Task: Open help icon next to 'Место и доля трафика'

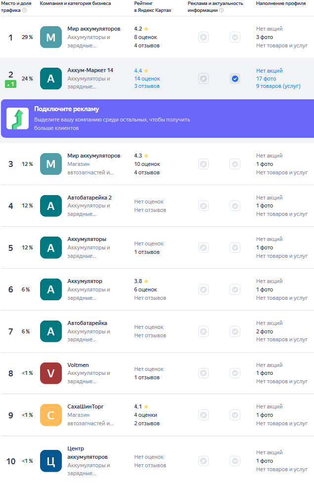Action: (25, 10)
